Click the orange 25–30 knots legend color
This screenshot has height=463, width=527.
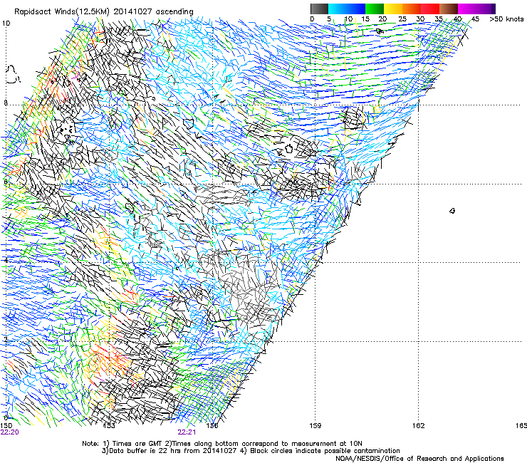click(x=412, y=9)
